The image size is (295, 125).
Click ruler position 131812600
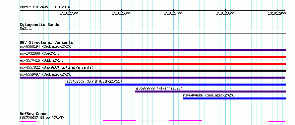pos(121,13)
